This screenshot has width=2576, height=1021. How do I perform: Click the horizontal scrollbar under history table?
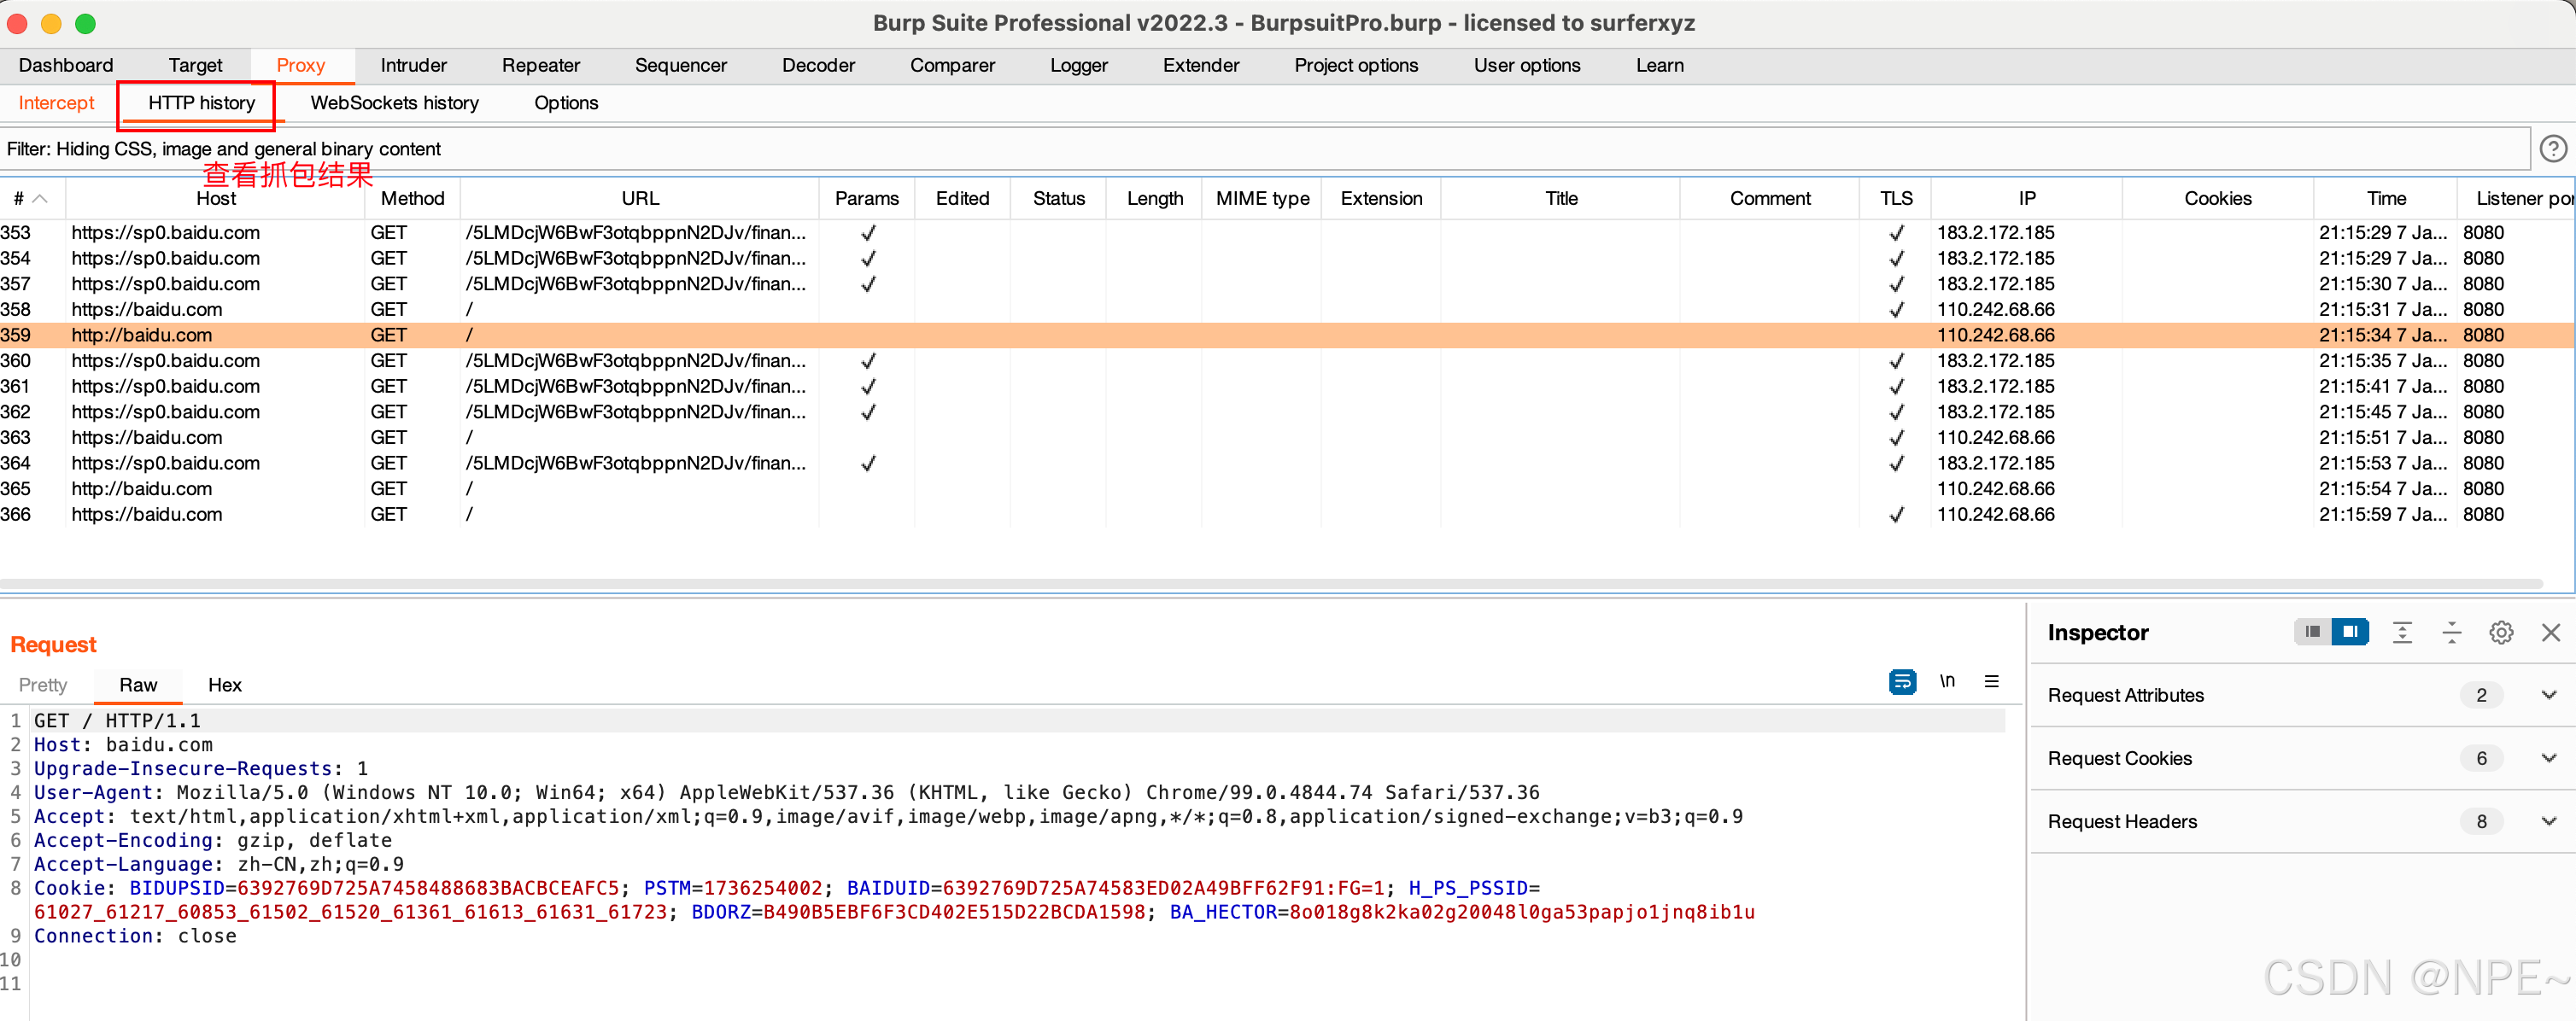1270,583
